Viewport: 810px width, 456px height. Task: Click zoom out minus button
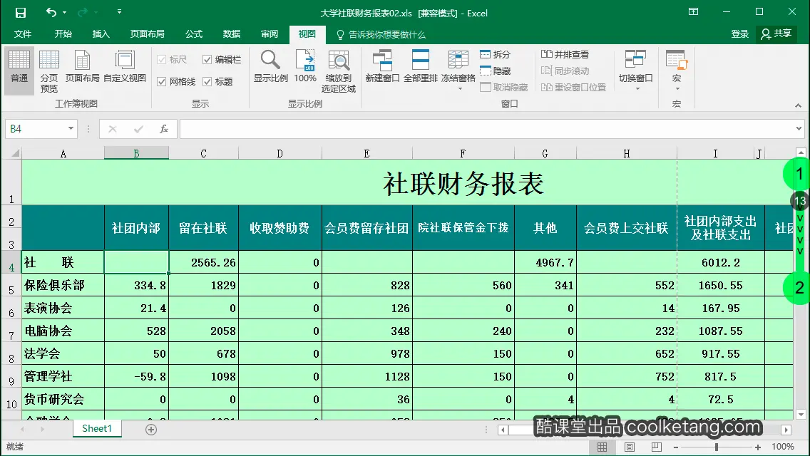676,447
